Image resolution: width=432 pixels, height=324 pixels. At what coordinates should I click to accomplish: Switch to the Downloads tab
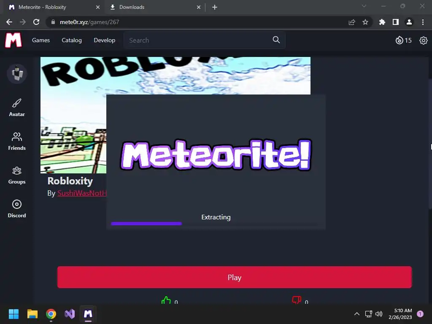pyautogui.click(x=155, y=7)
